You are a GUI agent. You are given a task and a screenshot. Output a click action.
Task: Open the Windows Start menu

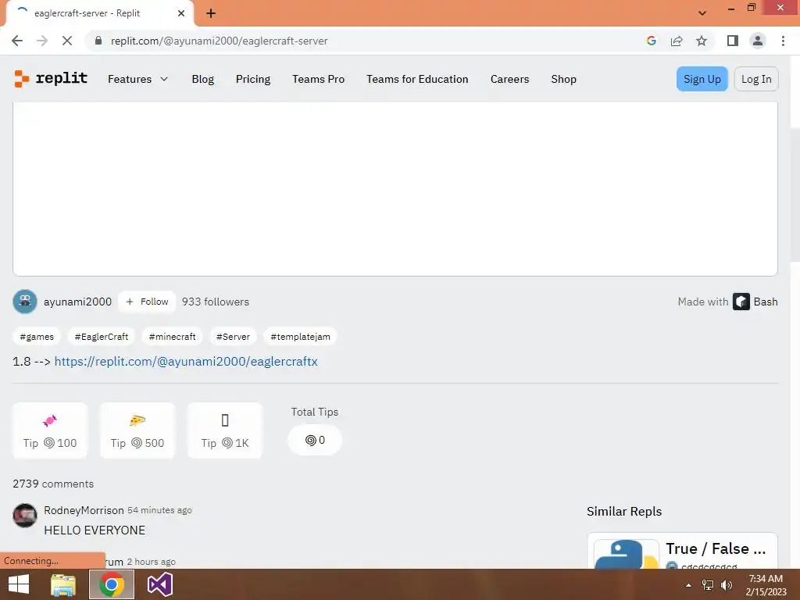[19, 584]
